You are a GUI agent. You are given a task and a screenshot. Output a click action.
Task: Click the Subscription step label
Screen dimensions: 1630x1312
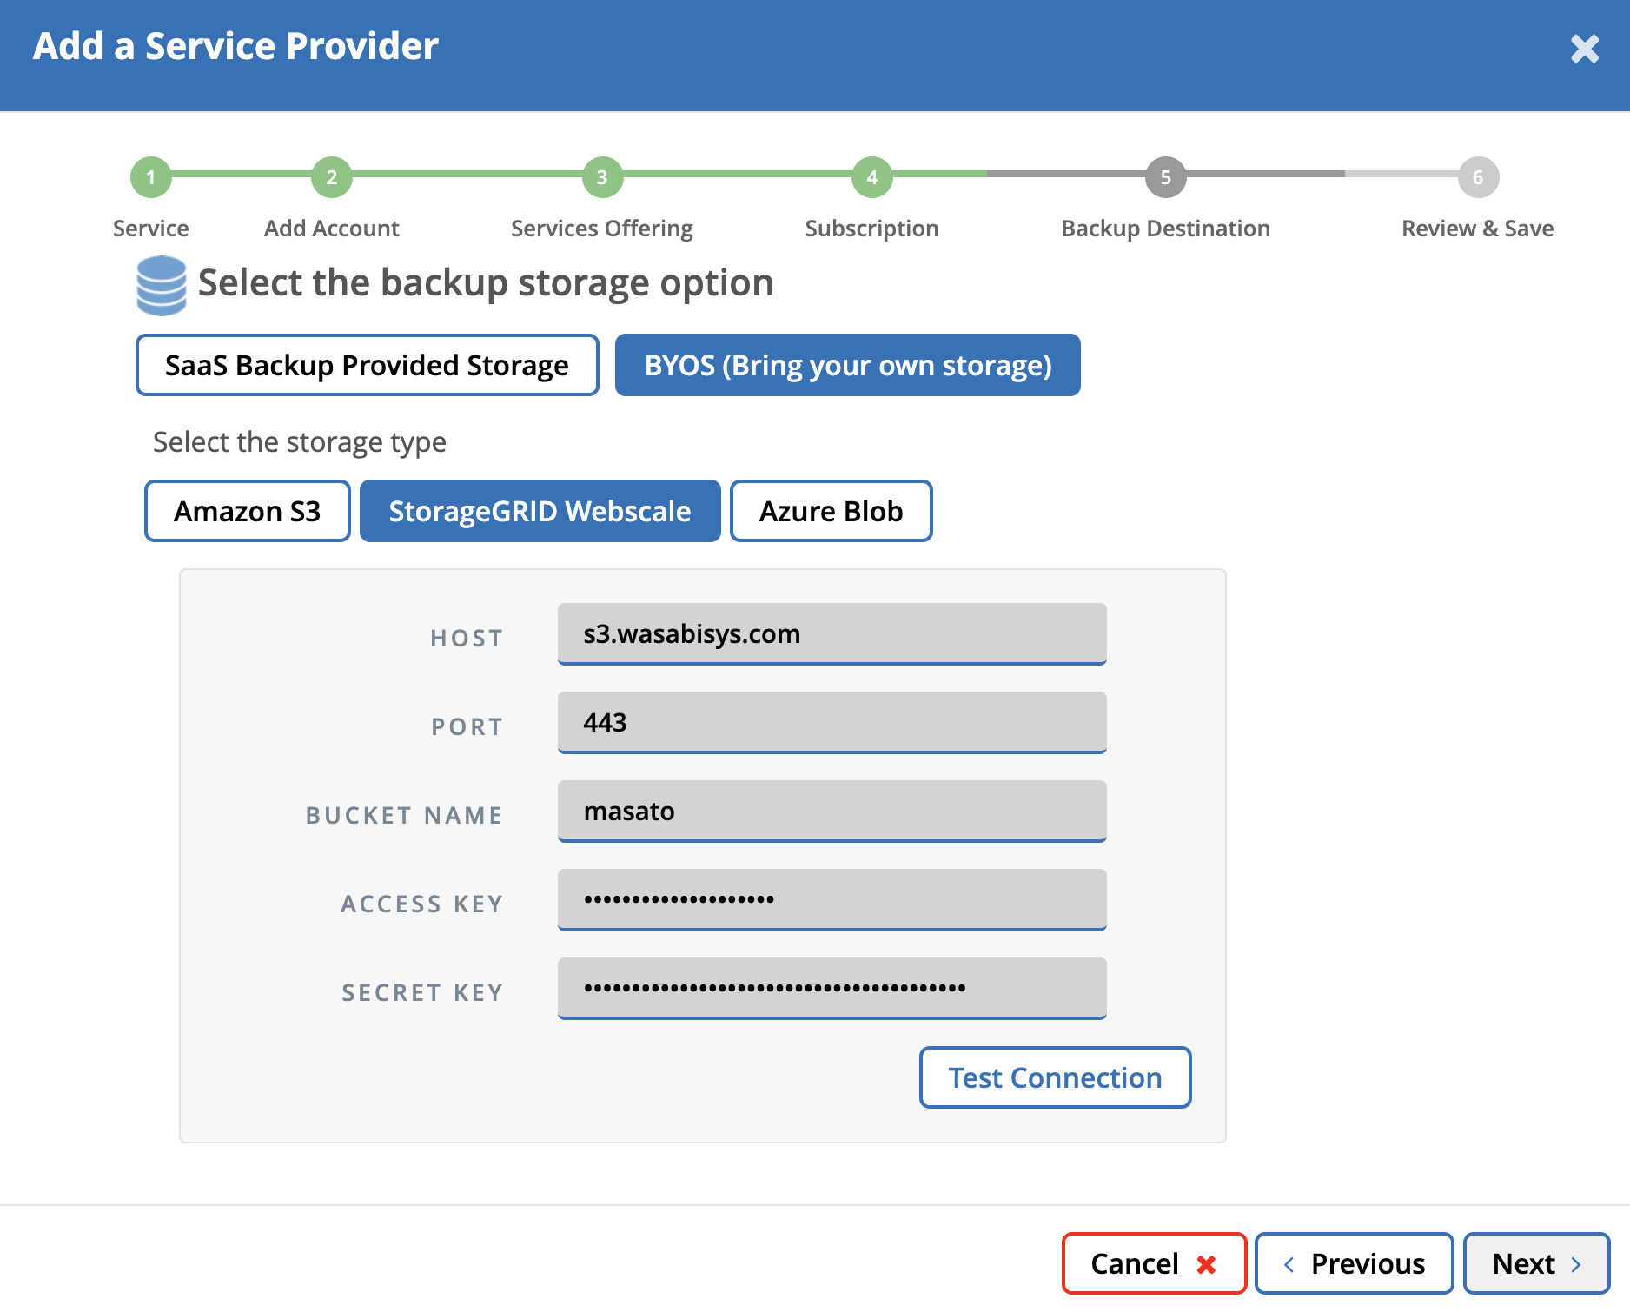pyautogui.click(x=872, y=229)
